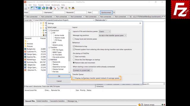Collapse the FTP tree node
Screen dimensions: 190x106
click(x=51, y=33)
